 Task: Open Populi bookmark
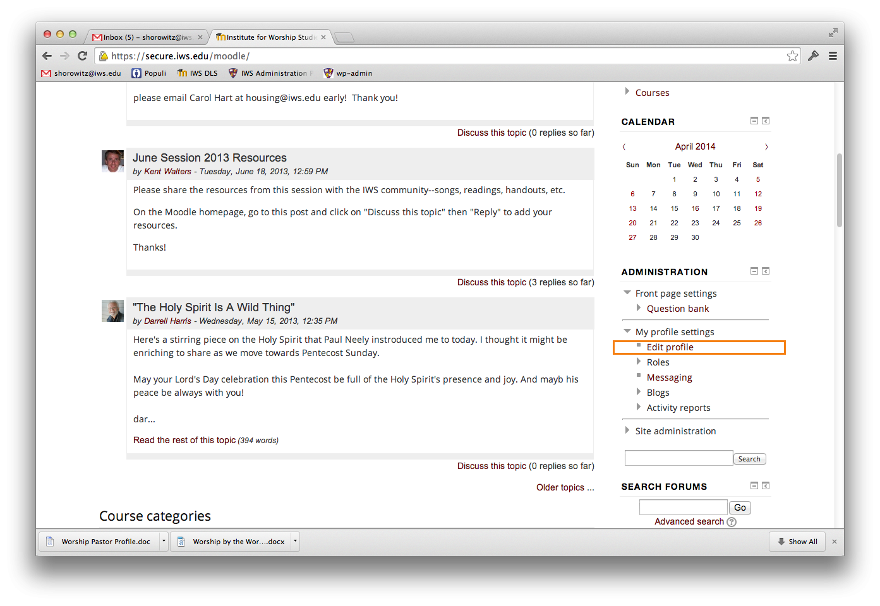point(149,73)
